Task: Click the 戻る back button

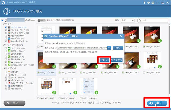Action: point(14,103)
